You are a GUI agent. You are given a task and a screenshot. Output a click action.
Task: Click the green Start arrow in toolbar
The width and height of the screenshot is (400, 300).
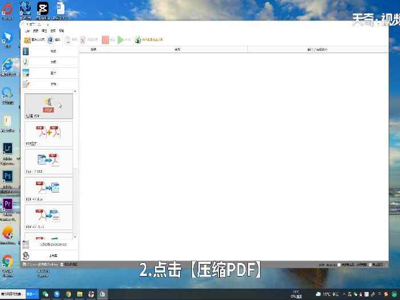click(121, 40)
